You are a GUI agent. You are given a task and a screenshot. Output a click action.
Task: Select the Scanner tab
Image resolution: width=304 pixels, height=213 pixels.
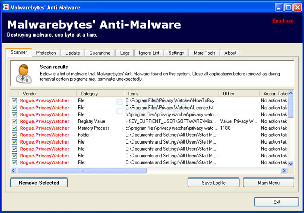pos(19,52)
